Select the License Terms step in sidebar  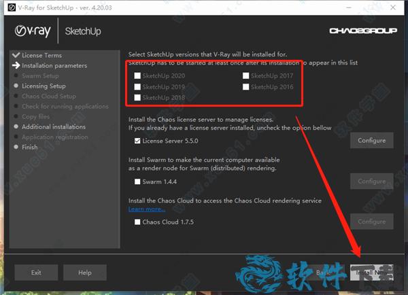click(x=41, y=55)
